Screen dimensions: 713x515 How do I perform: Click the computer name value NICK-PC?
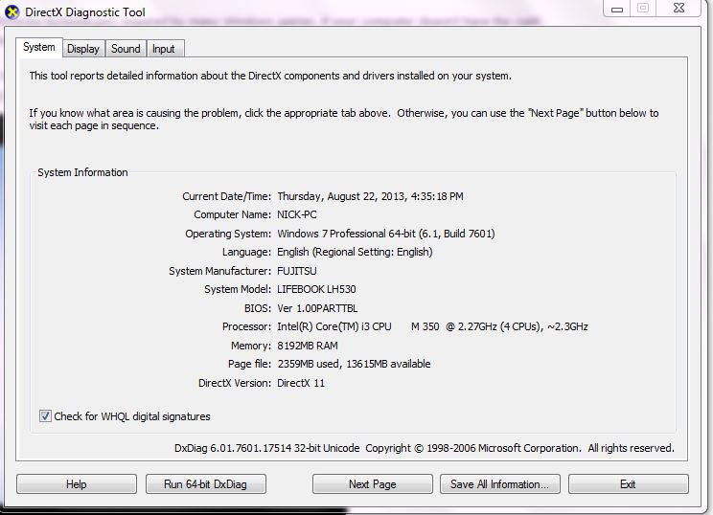tap(297, 214)
